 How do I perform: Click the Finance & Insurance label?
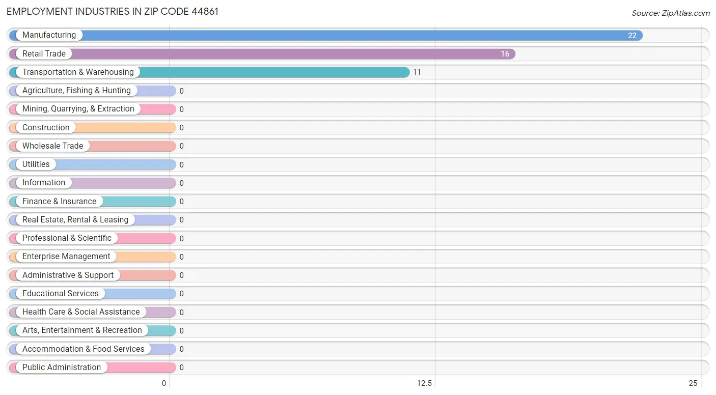(59, 202)
